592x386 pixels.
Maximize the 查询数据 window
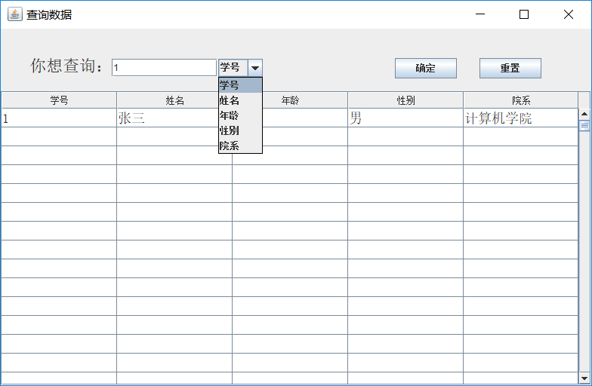524,14
